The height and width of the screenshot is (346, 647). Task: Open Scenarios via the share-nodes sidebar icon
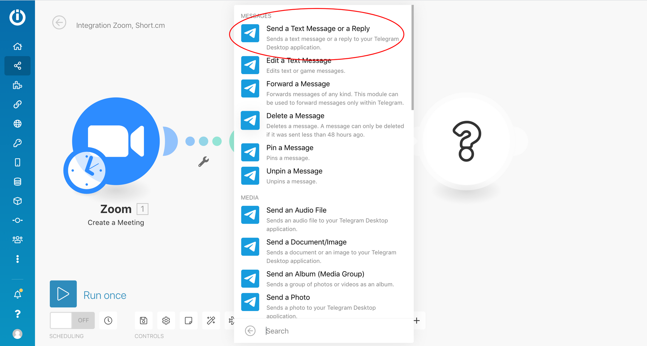tap(17, 66)
